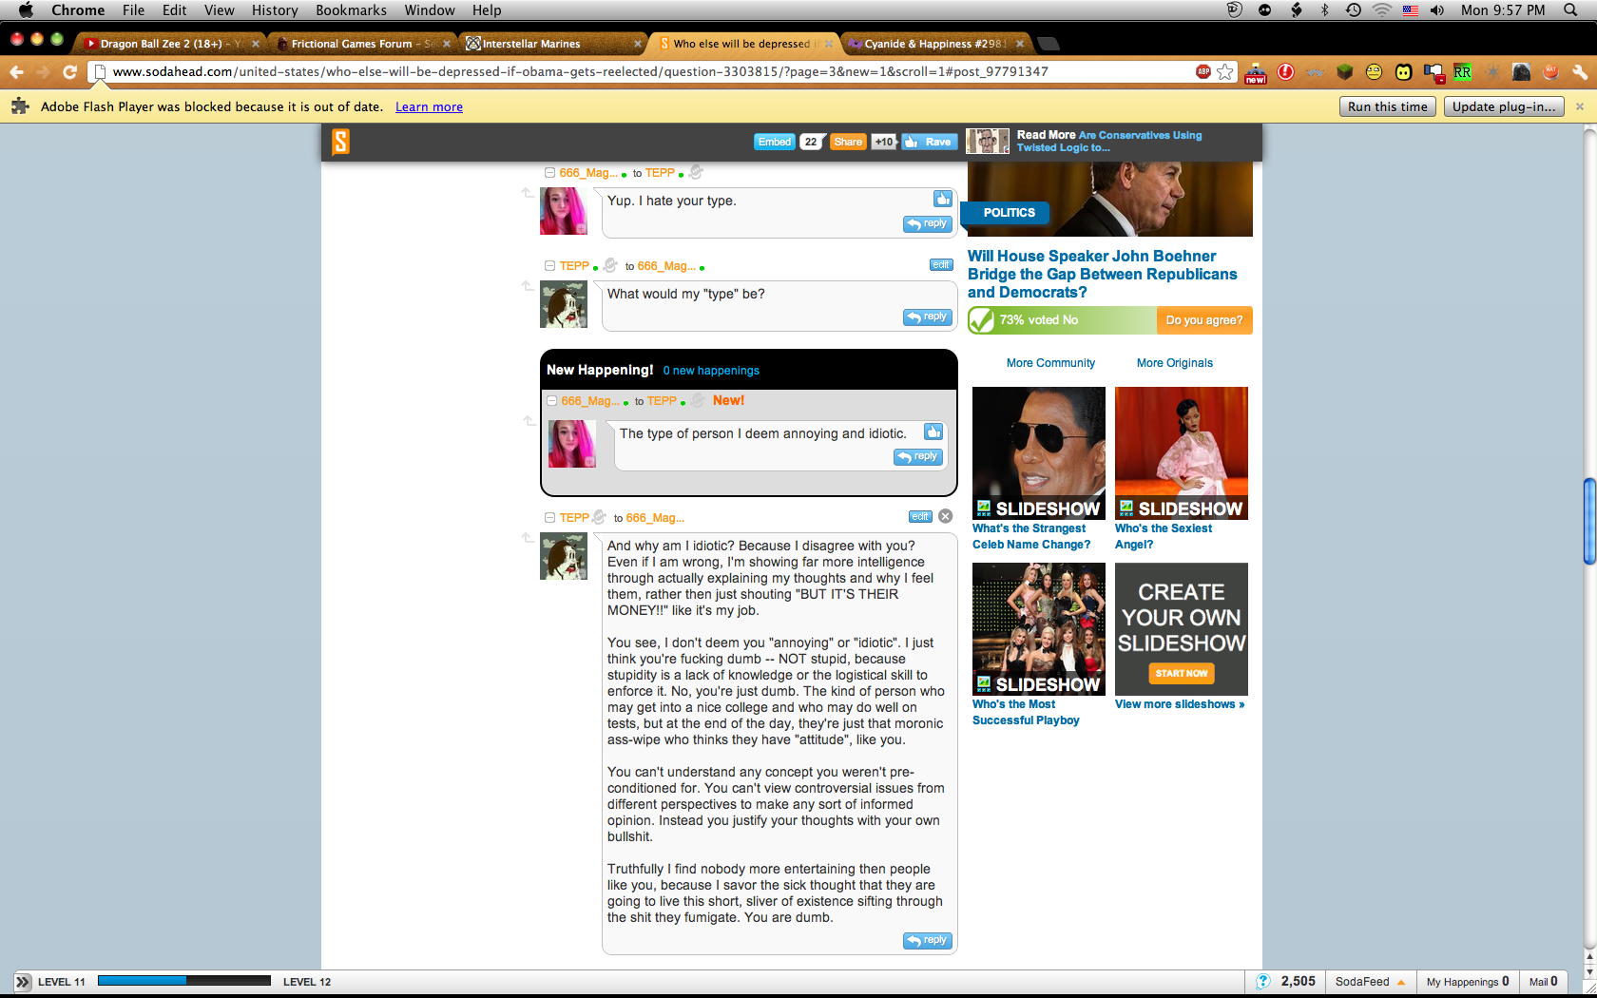
Task: Click the level progress bar
Action: [x=183, y=981]
